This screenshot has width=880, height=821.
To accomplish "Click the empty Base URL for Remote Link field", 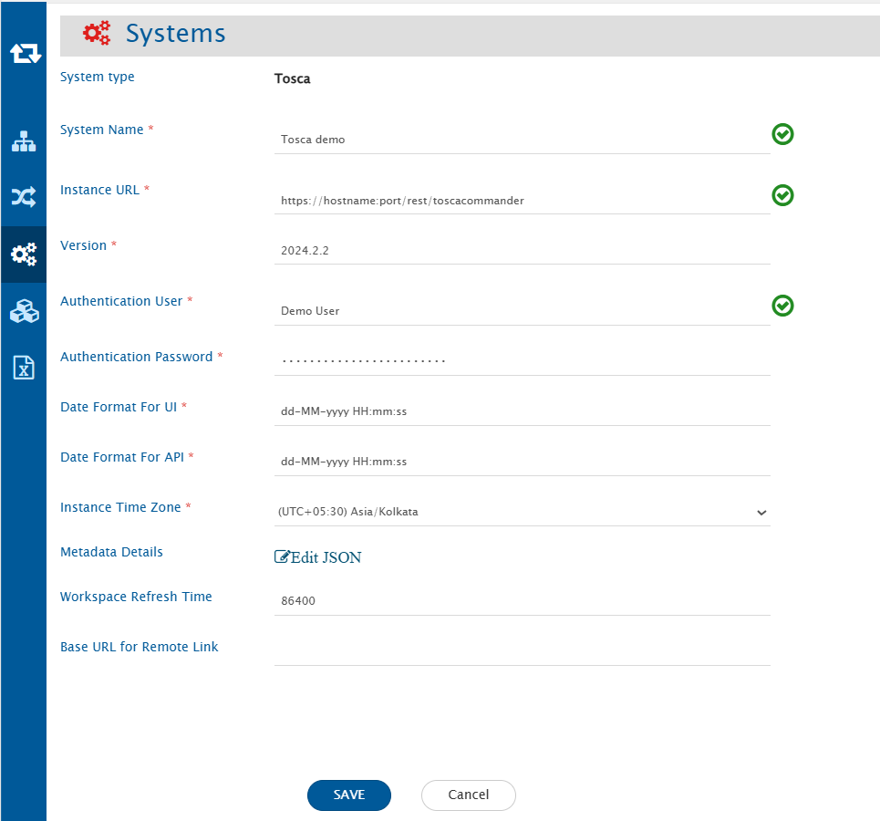I will [522, 651].
